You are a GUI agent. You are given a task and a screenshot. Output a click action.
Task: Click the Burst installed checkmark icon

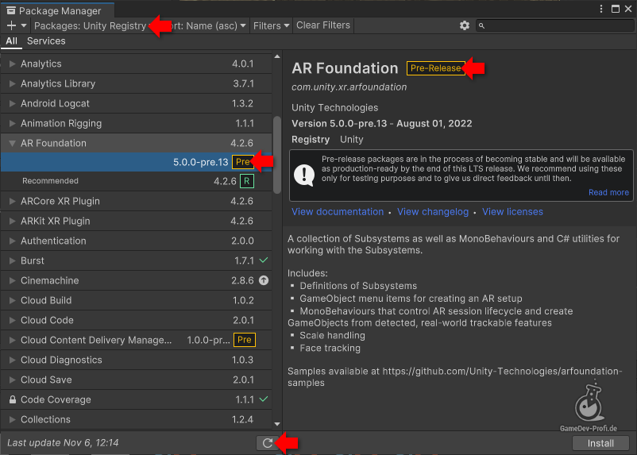(264, 260)
